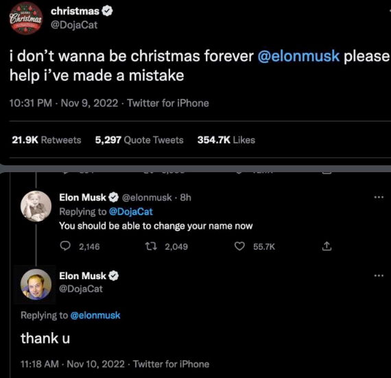Click the share upload arrow icon

tap(327, 246)
